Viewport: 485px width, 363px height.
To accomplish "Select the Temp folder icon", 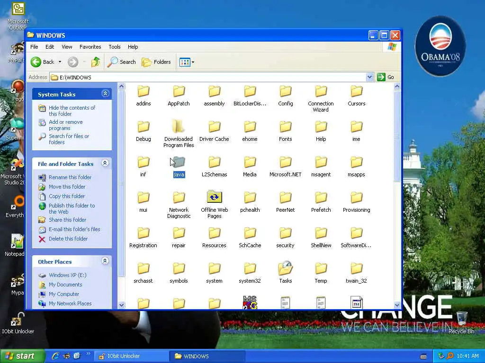I will coord(321,268).
